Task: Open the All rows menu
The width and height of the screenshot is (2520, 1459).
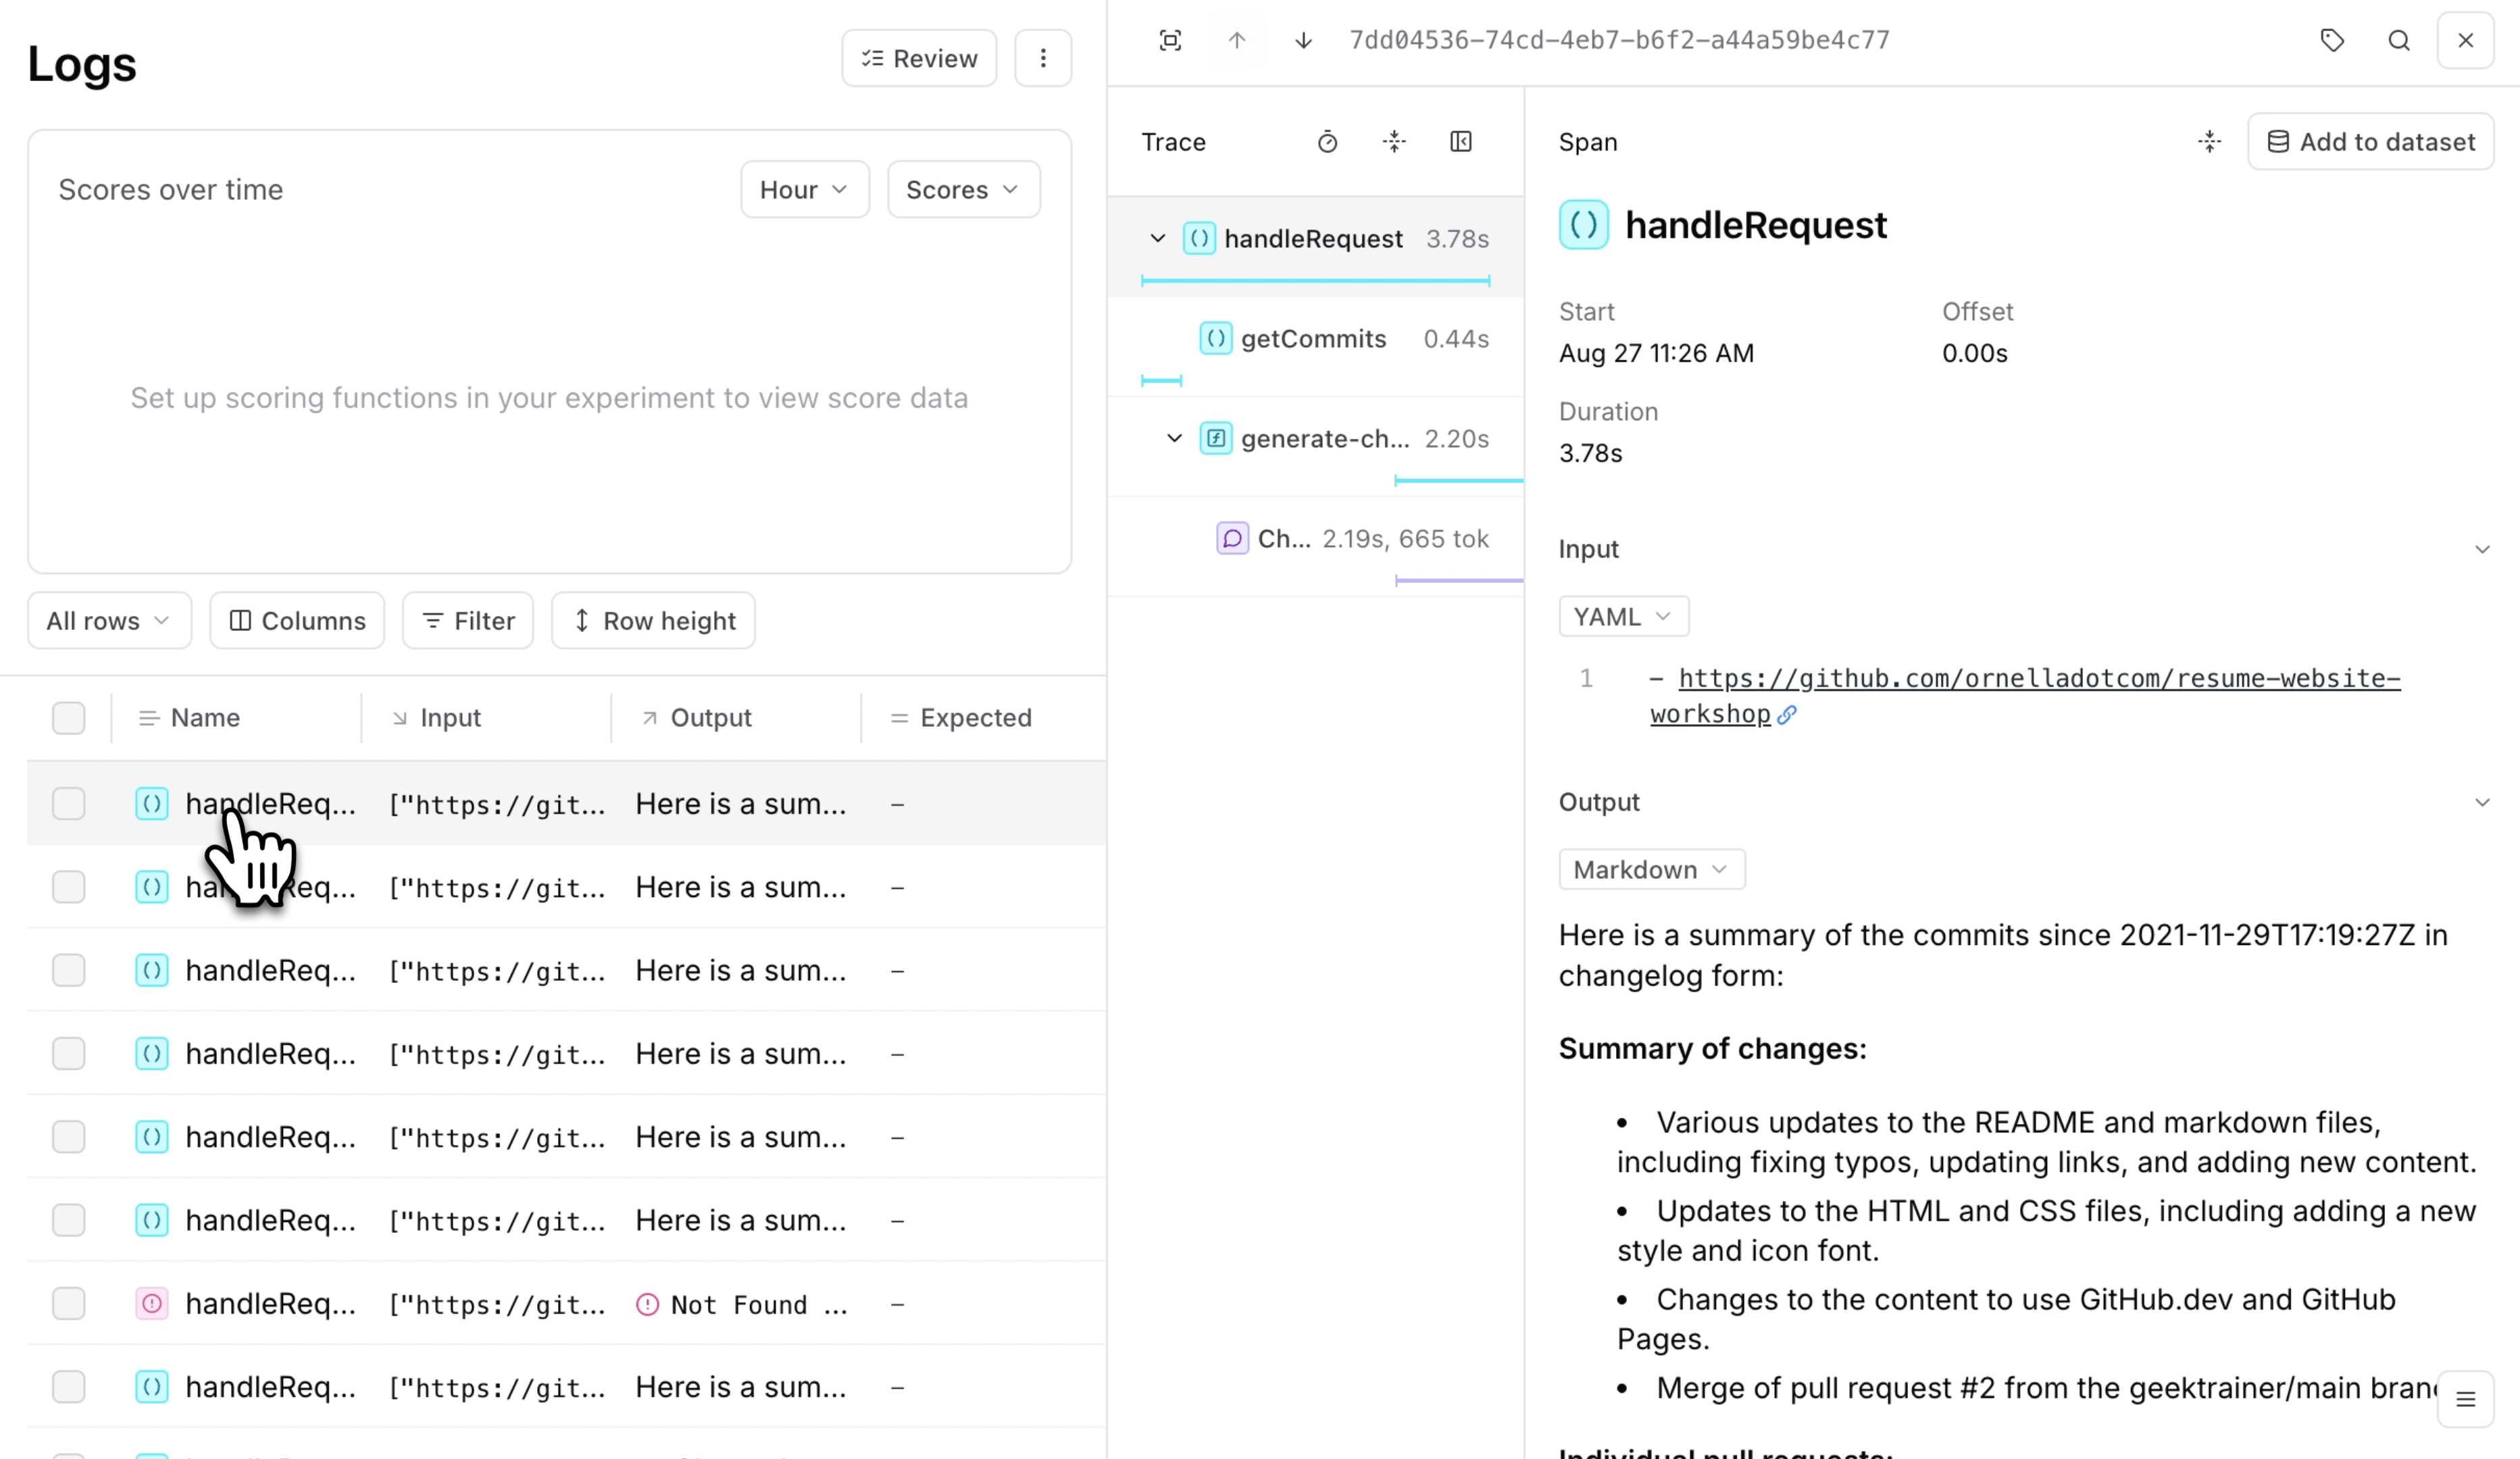Action: pyautogui.click(x=109, y=621)
